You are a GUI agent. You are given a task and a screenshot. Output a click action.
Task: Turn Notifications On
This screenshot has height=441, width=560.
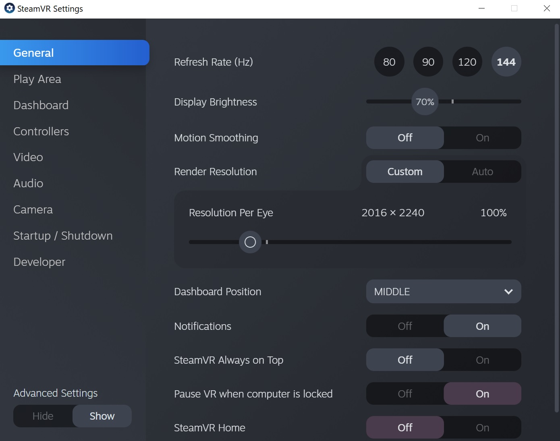(483, 326)
